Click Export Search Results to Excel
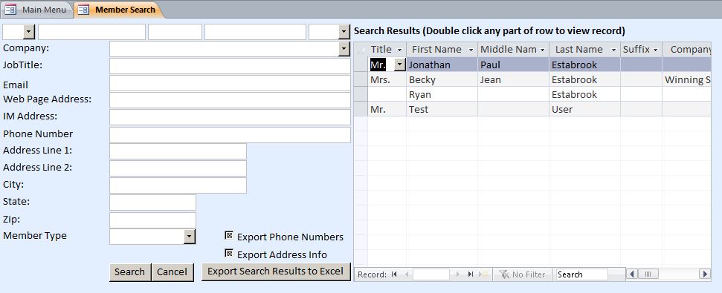Viewport: 722px width, 293px height. pos(276,271)
